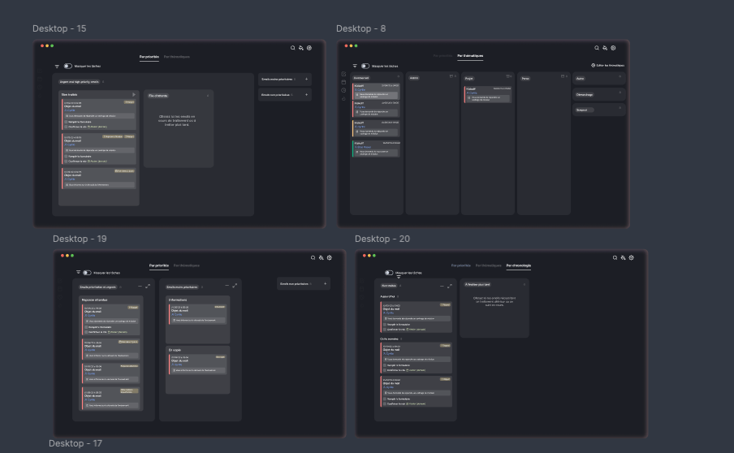Image resolution: width=734 pixels, height=453 pixels.
Task: Toggle 'Masquer les tâches' switch in Desktop - 20
Action: click(x=389, y=273)
